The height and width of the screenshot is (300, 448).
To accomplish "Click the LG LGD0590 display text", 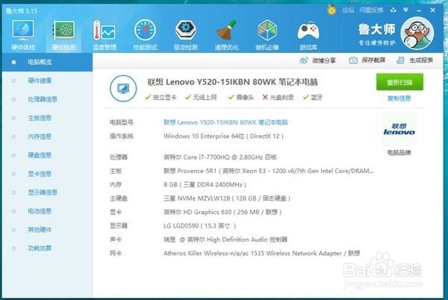I will click(199, 226).
